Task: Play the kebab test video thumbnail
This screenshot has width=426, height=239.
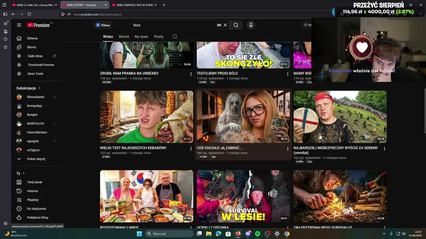Action: click(146, 117)
